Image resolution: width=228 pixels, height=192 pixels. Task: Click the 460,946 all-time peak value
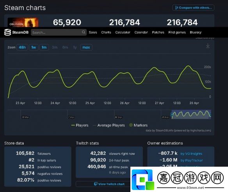click(x=96, y=167)
